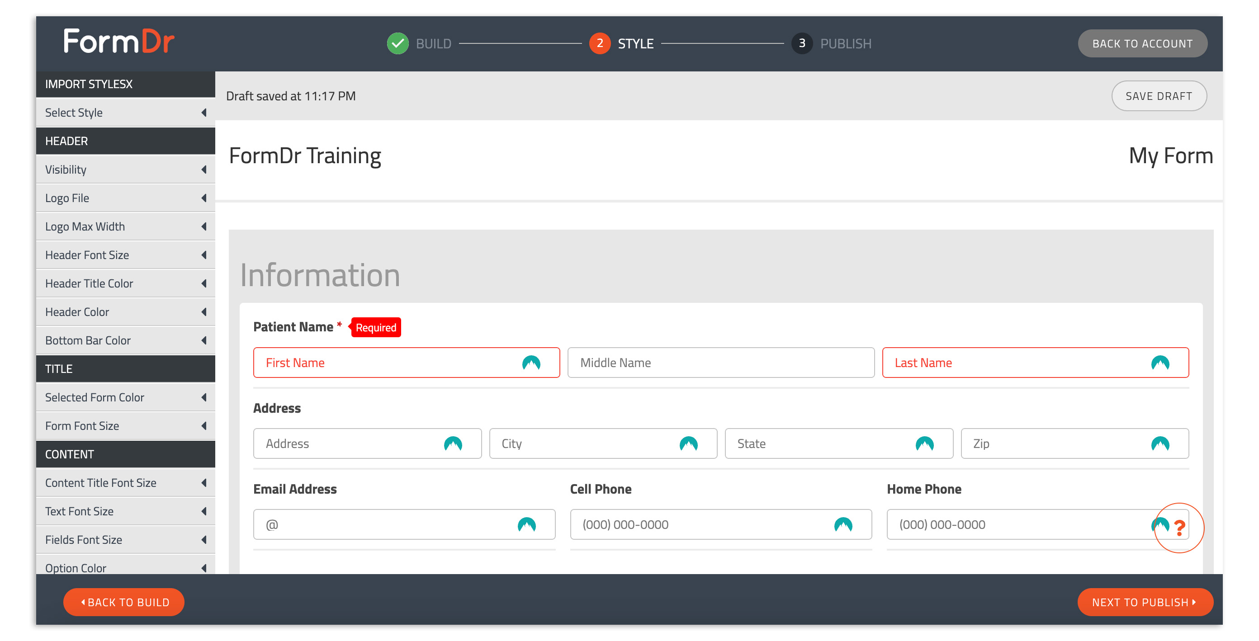Click the Cell Phone label
Image resolution: width=1259 pixels, height=641 pixels.
click(601, 489)
